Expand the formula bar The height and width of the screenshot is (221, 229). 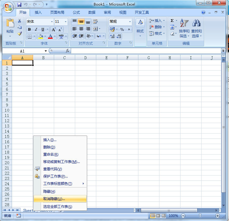point(223,51)
